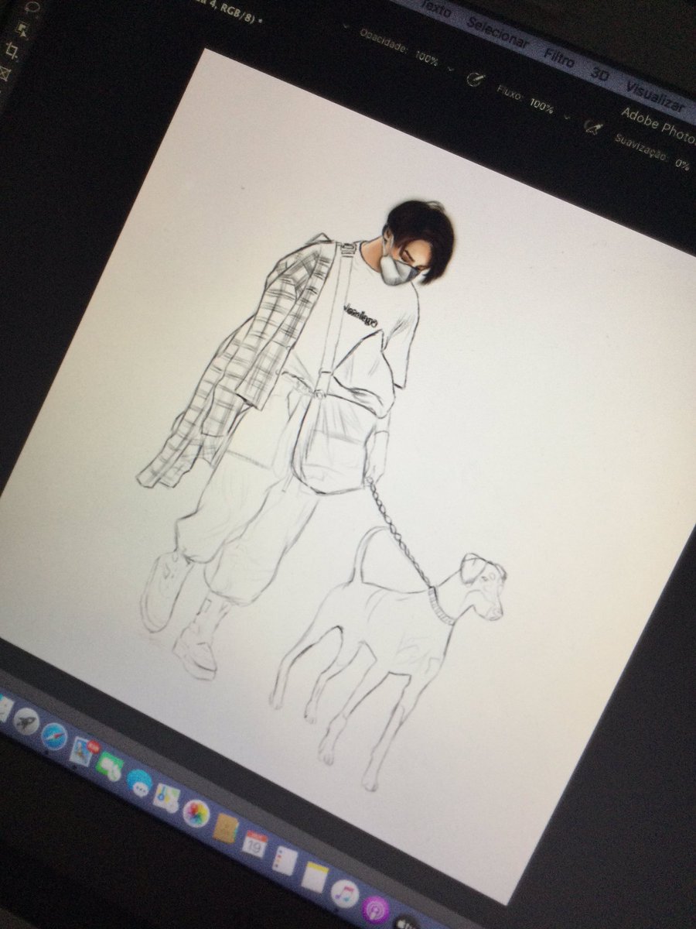Open Notes from the dock
This screenshot has height=929, width=696.
point(315,876)
